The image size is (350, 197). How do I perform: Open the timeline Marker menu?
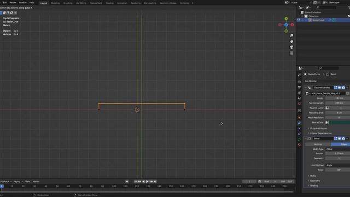[x=36, y=182]
